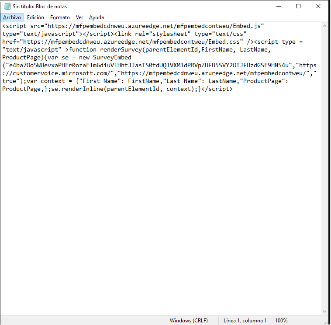The width and height of the screenshot is (331, 325).
Task: Close the Bloc de notas window
Action: coord(318,7)
